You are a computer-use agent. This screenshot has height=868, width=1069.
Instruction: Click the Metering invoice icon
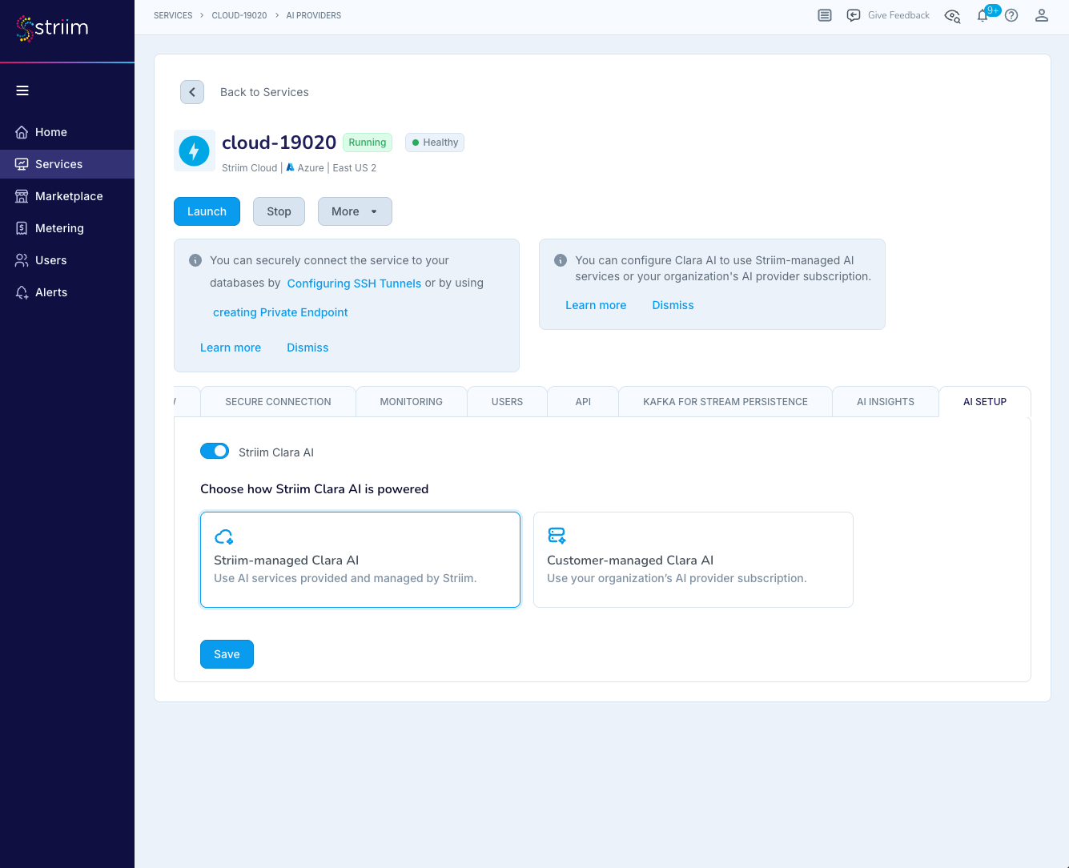[22, 228]
